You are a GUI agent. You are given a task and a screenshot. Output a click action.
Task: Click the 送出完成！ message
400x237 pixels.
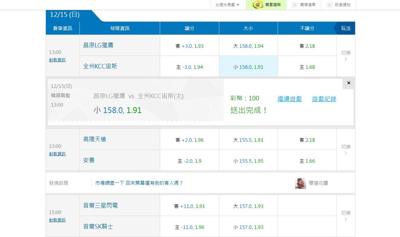click(x=249, y=110)
